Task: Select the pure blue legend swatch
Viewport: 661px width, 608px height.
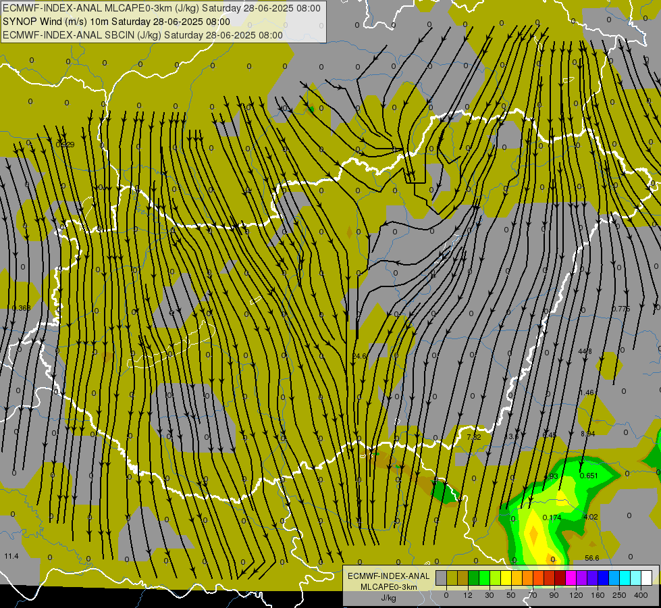Action: pos(604,578)
